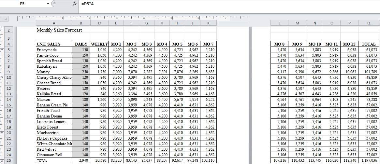Click Monay MO 1 value 7,000
This screenshot has height=164, width=380.
coord(116,72)
